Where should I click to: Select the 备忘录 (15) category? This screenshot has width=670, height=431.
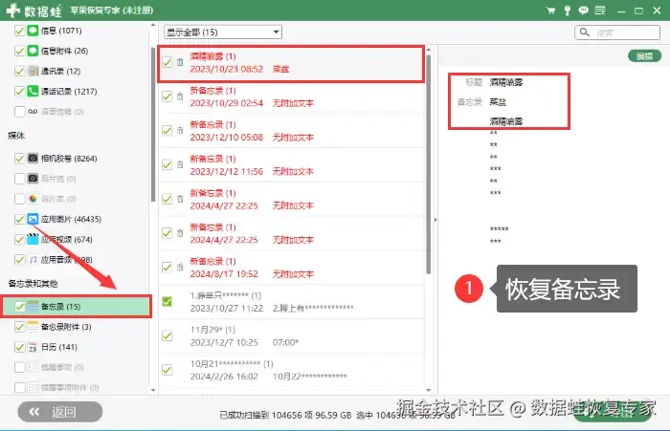click(77, 307)
